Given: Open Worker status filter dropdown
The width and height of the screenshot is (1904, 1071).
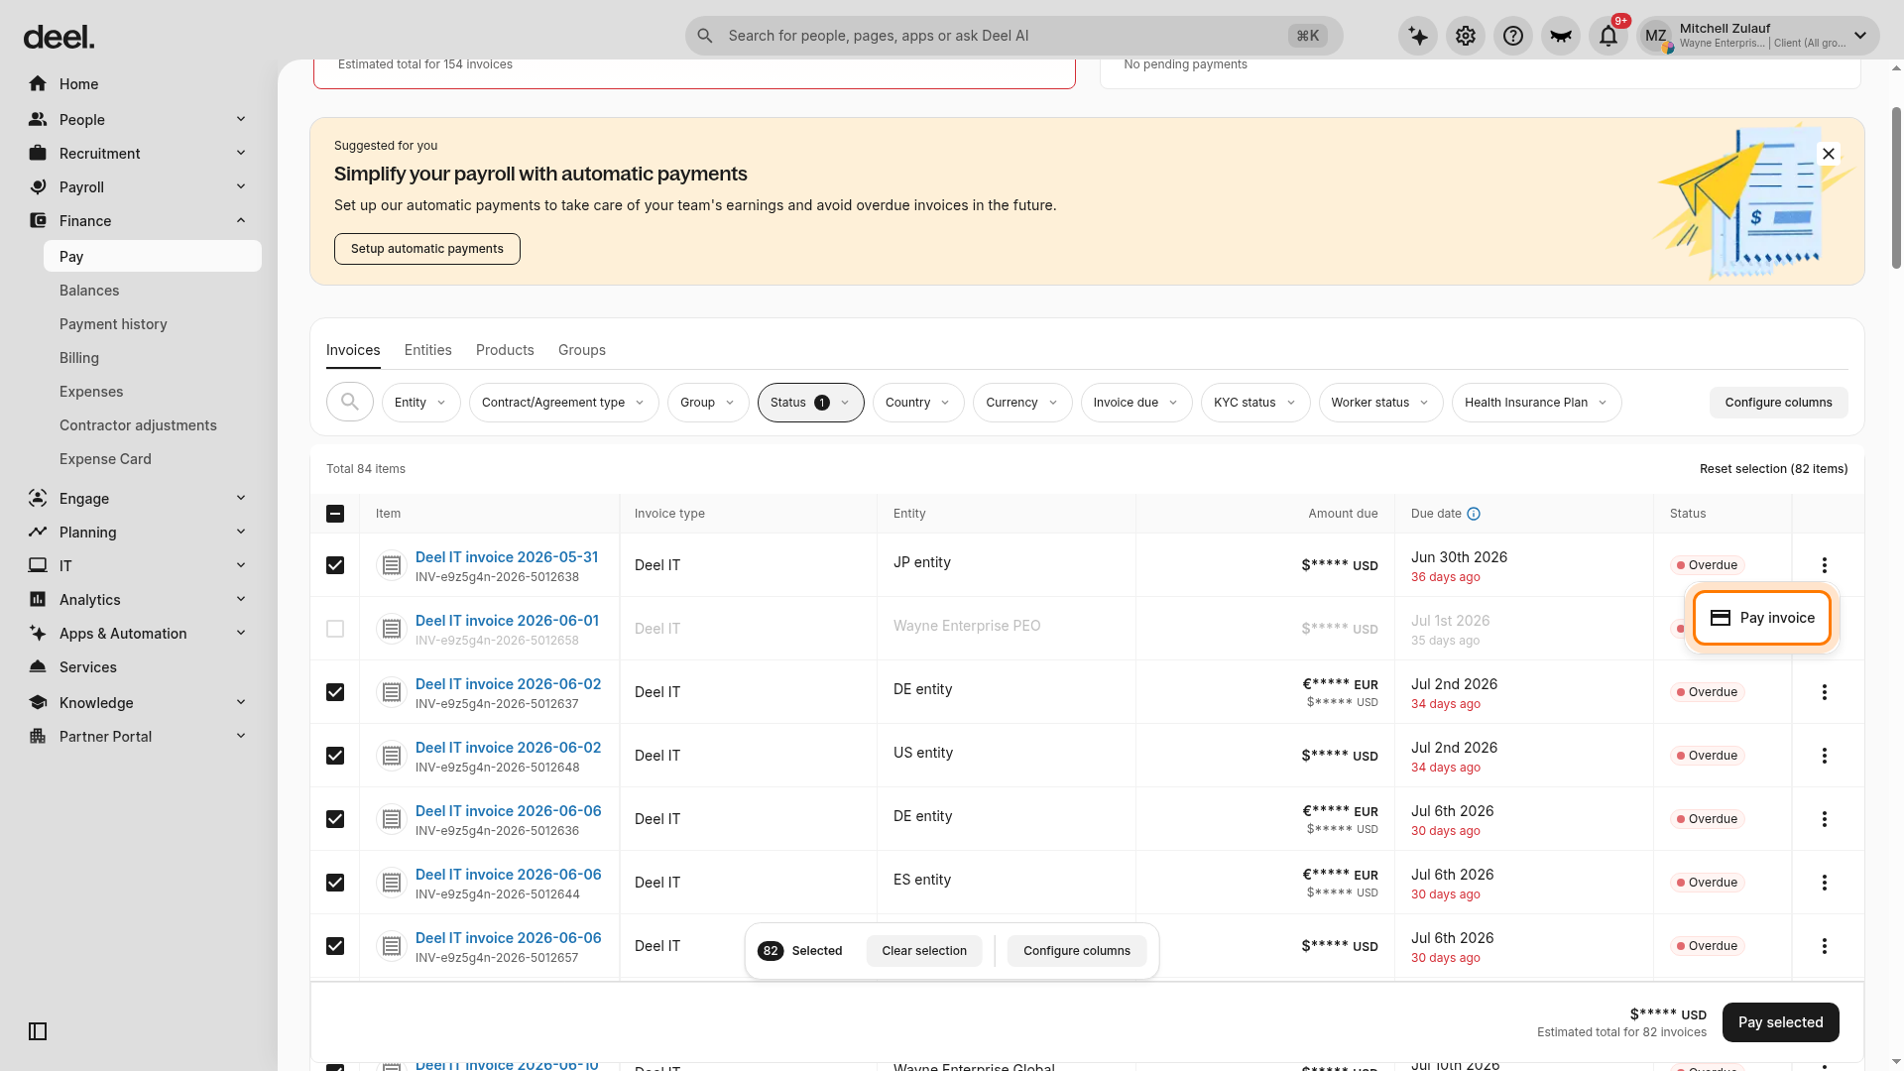Looking at the screenshot, I should pyautogui.click(x=1380, y=403).
